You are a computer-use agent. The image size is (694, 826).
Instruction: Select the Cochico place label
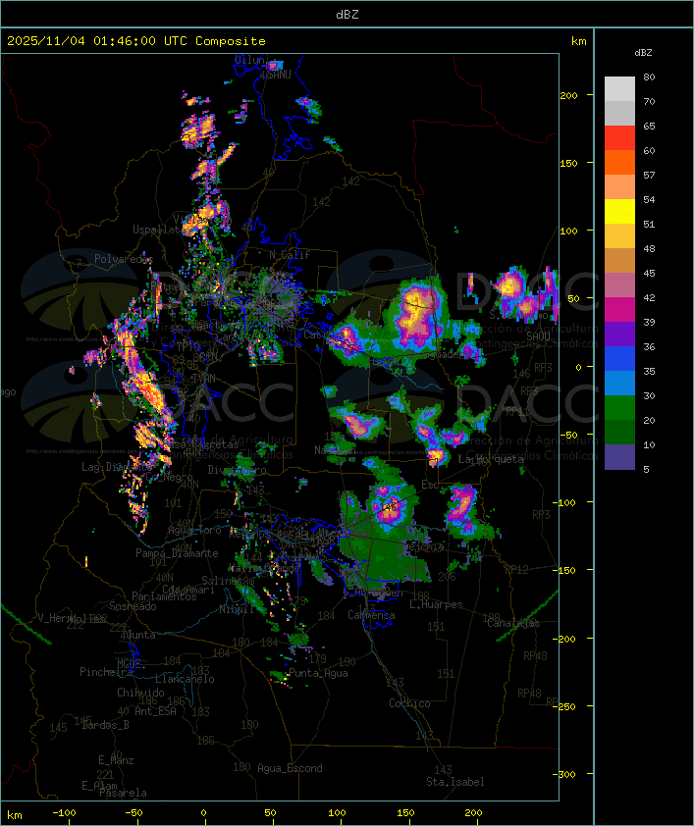(409, 703)
